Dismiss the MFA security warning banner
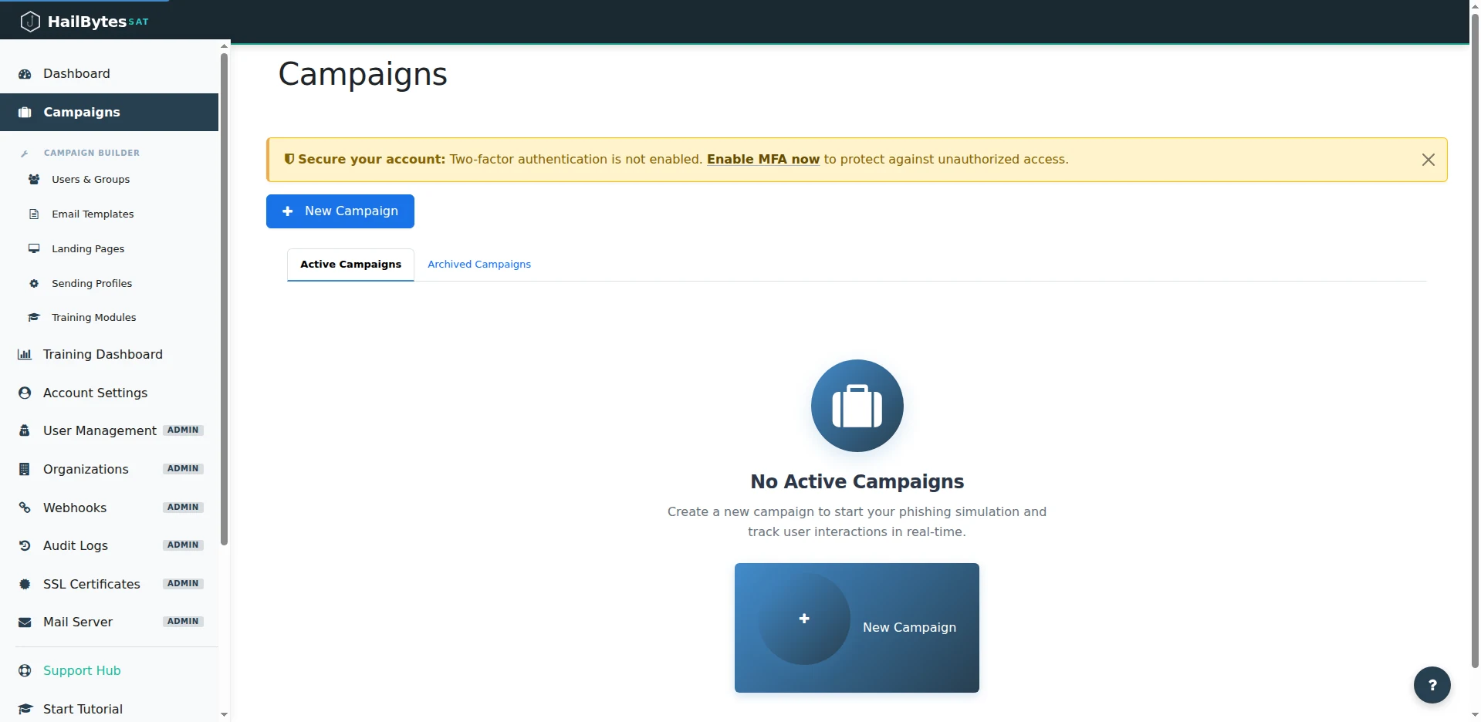This screenshot has width=1481, height=722. (x=1427, y=159)
